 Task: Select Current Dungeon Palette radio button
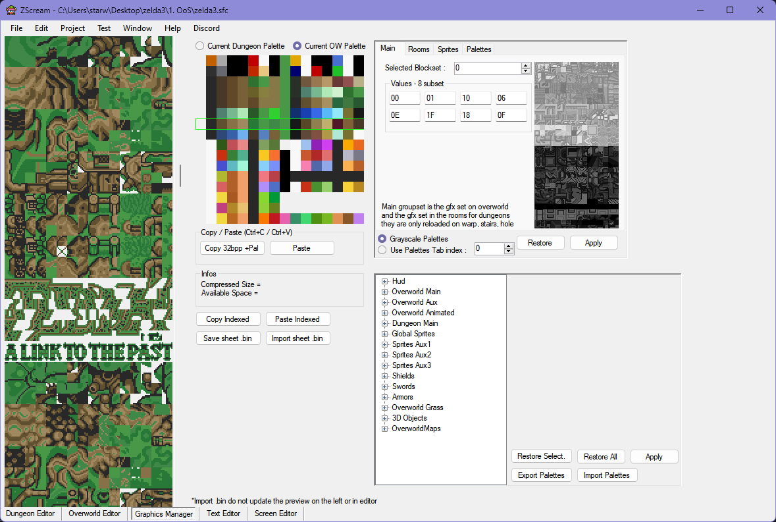coord(199,46)
